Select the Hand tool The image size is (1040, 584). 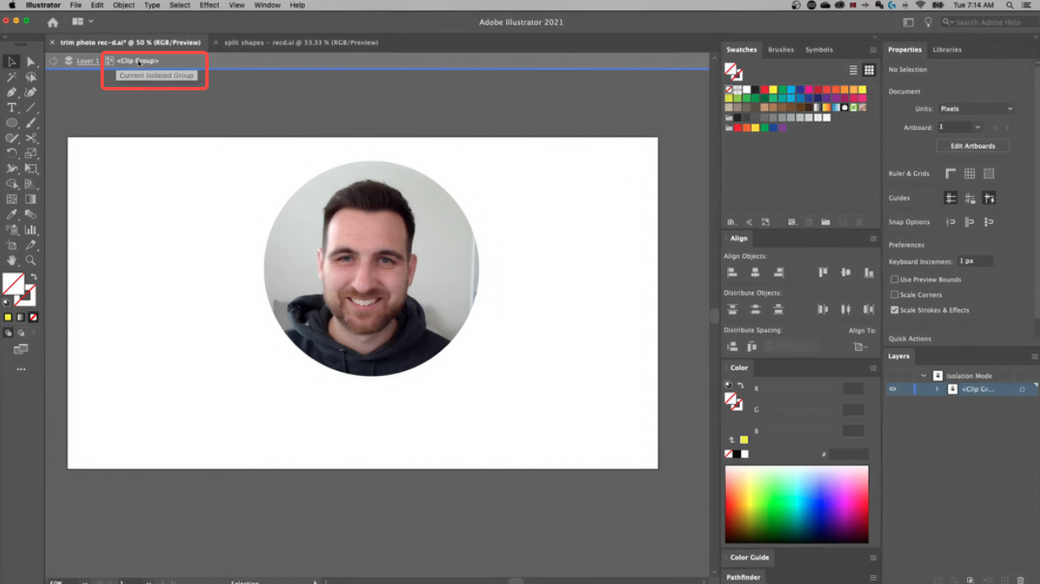12,260
